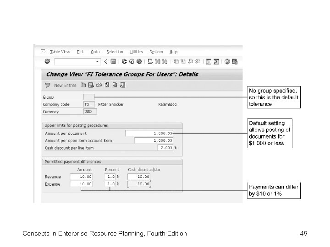Collapse the command field with the triangle arrow
Viewport: 330px width, 247px height.
tap(106, 62)
